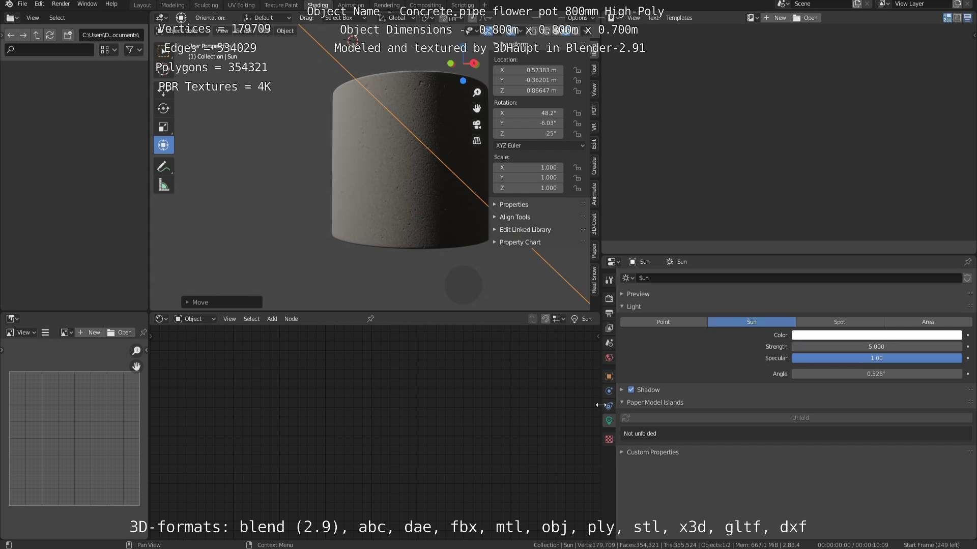Screen dimensions: 977x549
Task: Click the Open button in image editor
Action: pos(120,332)
